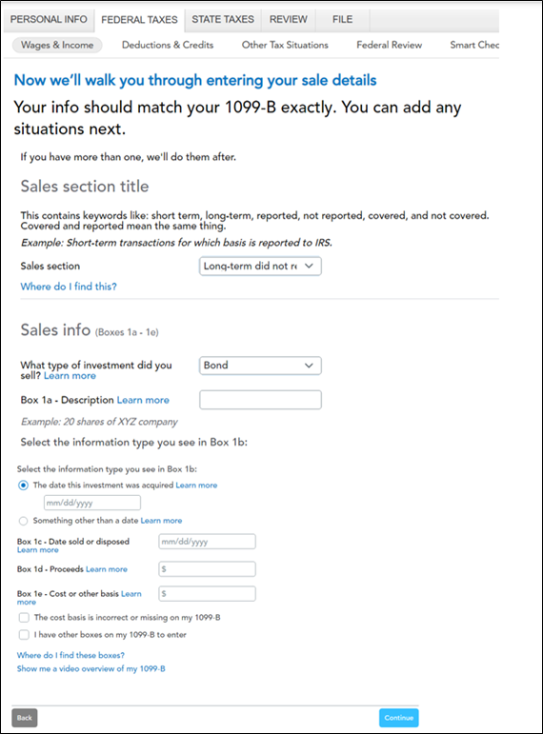Select Deductions & Credits subsection
543x734 pixels.
(x=168, y=45)
